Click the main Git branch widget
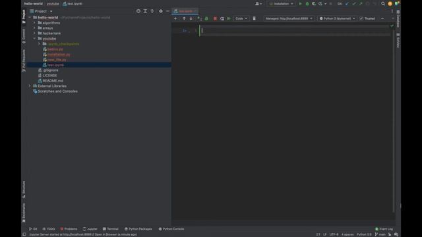 point(380,234)
